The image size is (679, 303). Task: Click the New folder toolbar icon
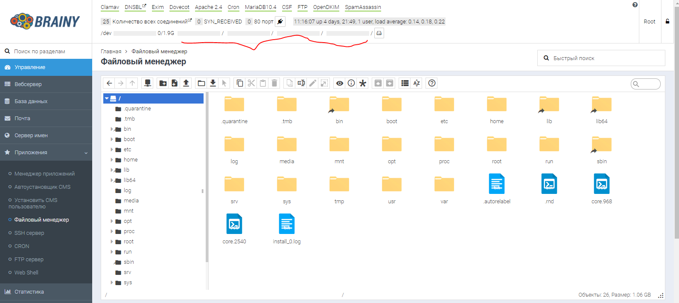pyautogui.click(x=163, y=83)
